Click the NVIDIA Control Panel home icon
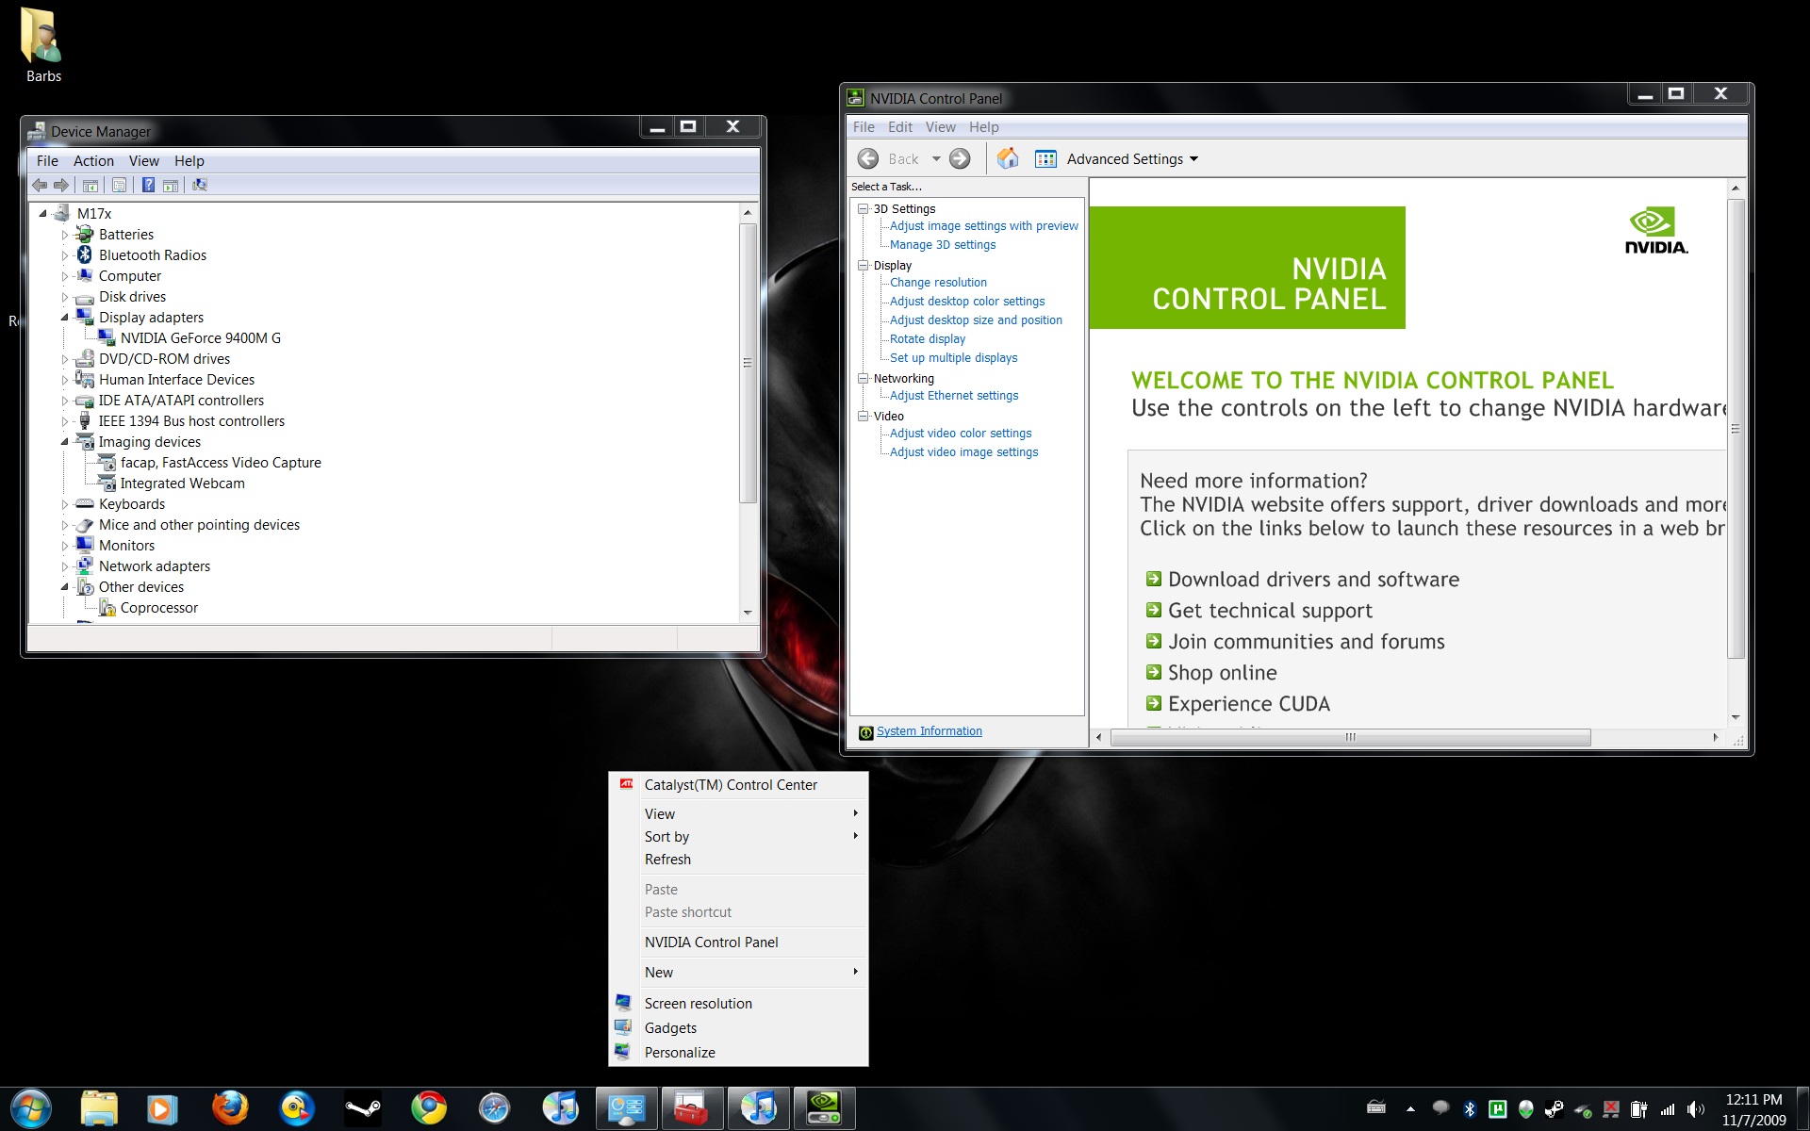The width and height of the screenshot is (1810, 1131). pos(1008,158)
